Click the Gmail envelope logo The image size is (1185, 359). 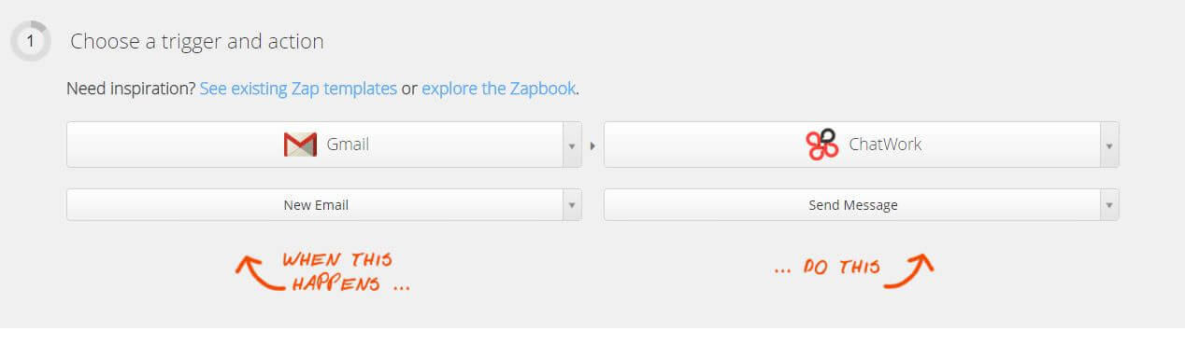tap(300, 145)
